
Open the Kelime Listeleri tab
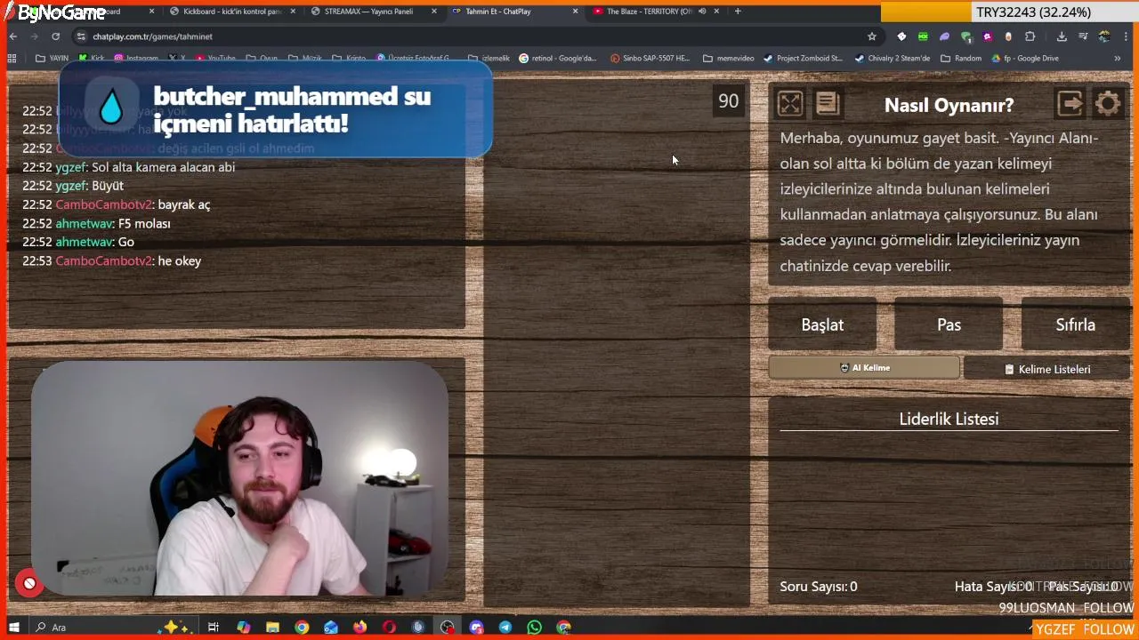tap(1047, 369)
